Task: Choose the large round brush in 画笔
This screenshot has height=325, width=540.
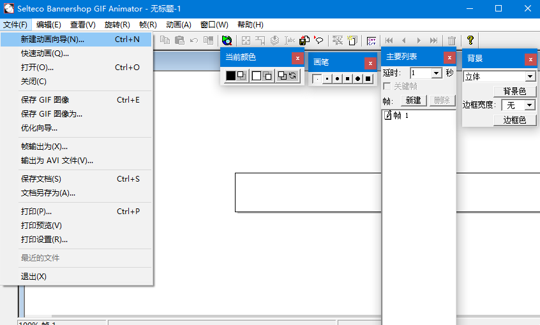Action: [x=358, y=79]
